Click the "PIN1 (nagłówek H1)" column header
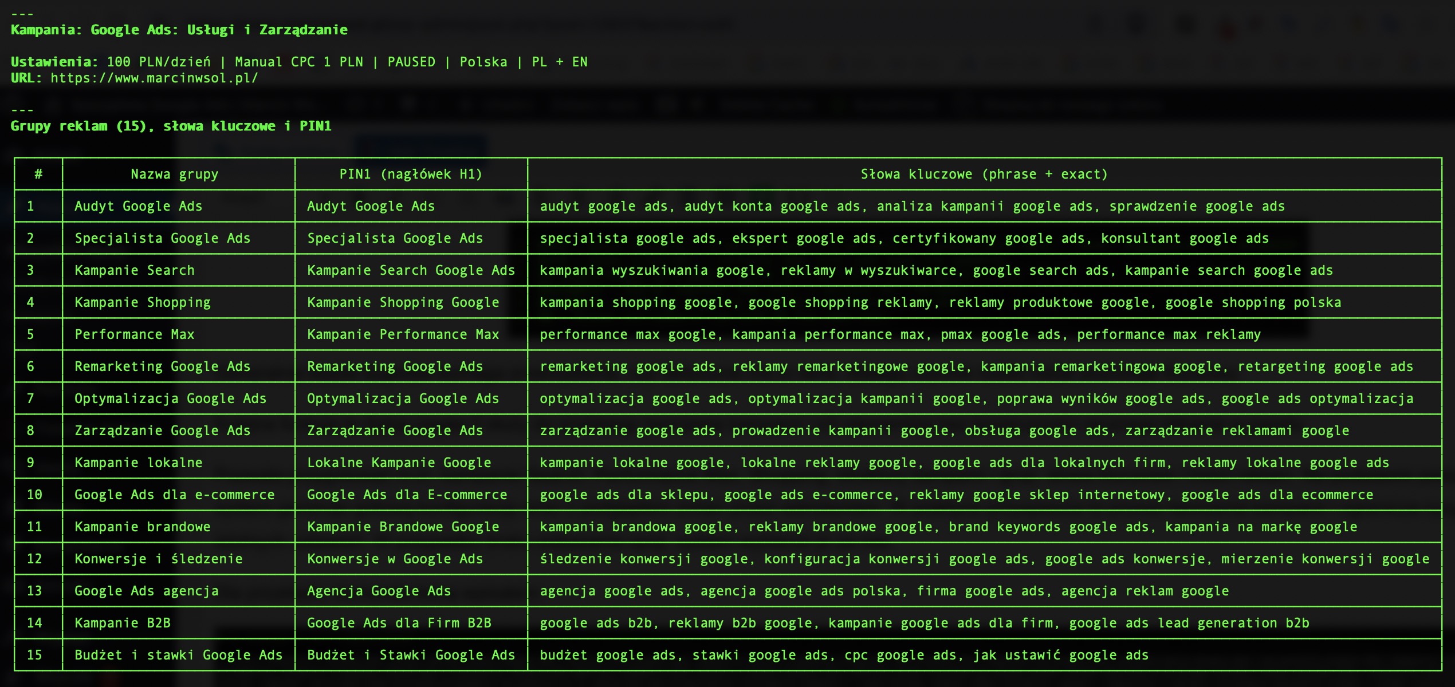This screenshot has height=687, width=1455. point(411,174)
